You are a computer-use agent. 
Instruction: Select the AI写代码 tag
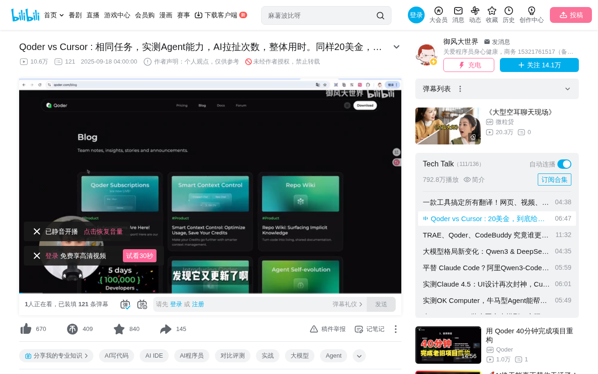click(x=116, y=356)
